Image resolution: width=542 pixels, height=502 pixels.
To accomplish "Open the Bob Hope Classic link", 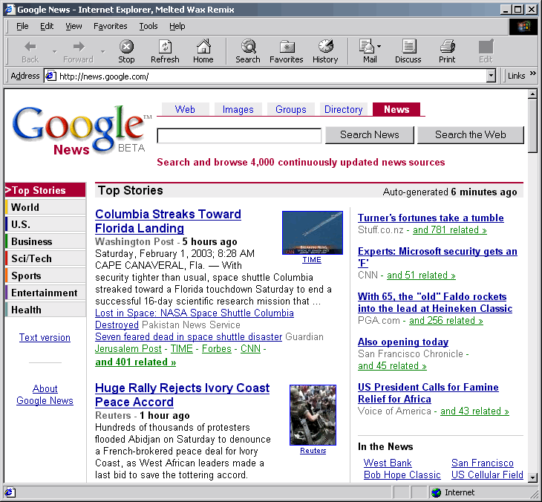I will click(x=402, y=475).
